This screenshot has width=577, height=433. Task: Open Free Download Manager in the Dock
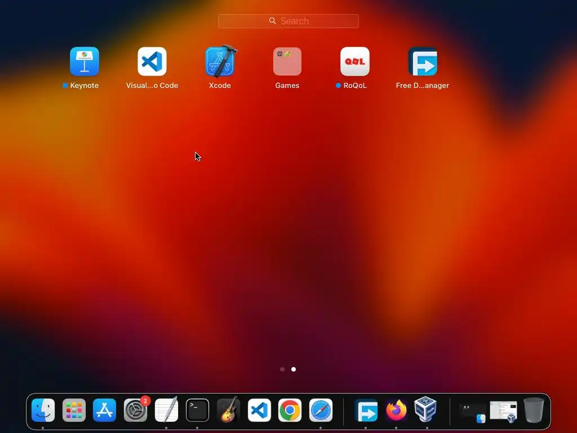[366, 410]
